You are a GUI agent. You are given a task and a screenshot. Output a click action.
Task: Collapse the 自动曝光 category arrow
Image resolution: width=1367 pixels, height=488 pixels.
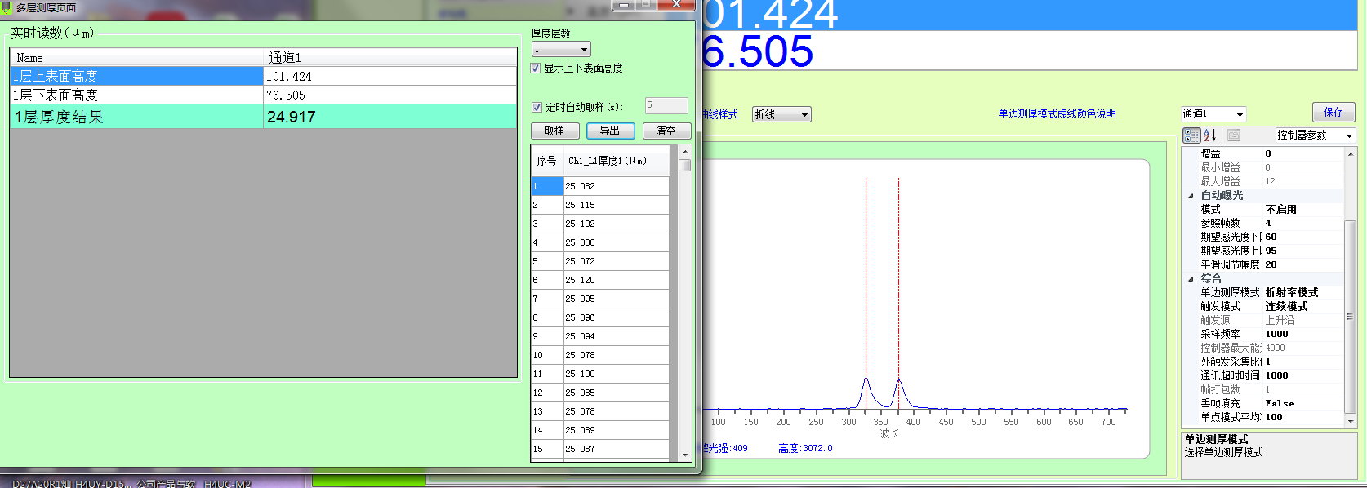pyautogui.click(x=1191, y=196)
